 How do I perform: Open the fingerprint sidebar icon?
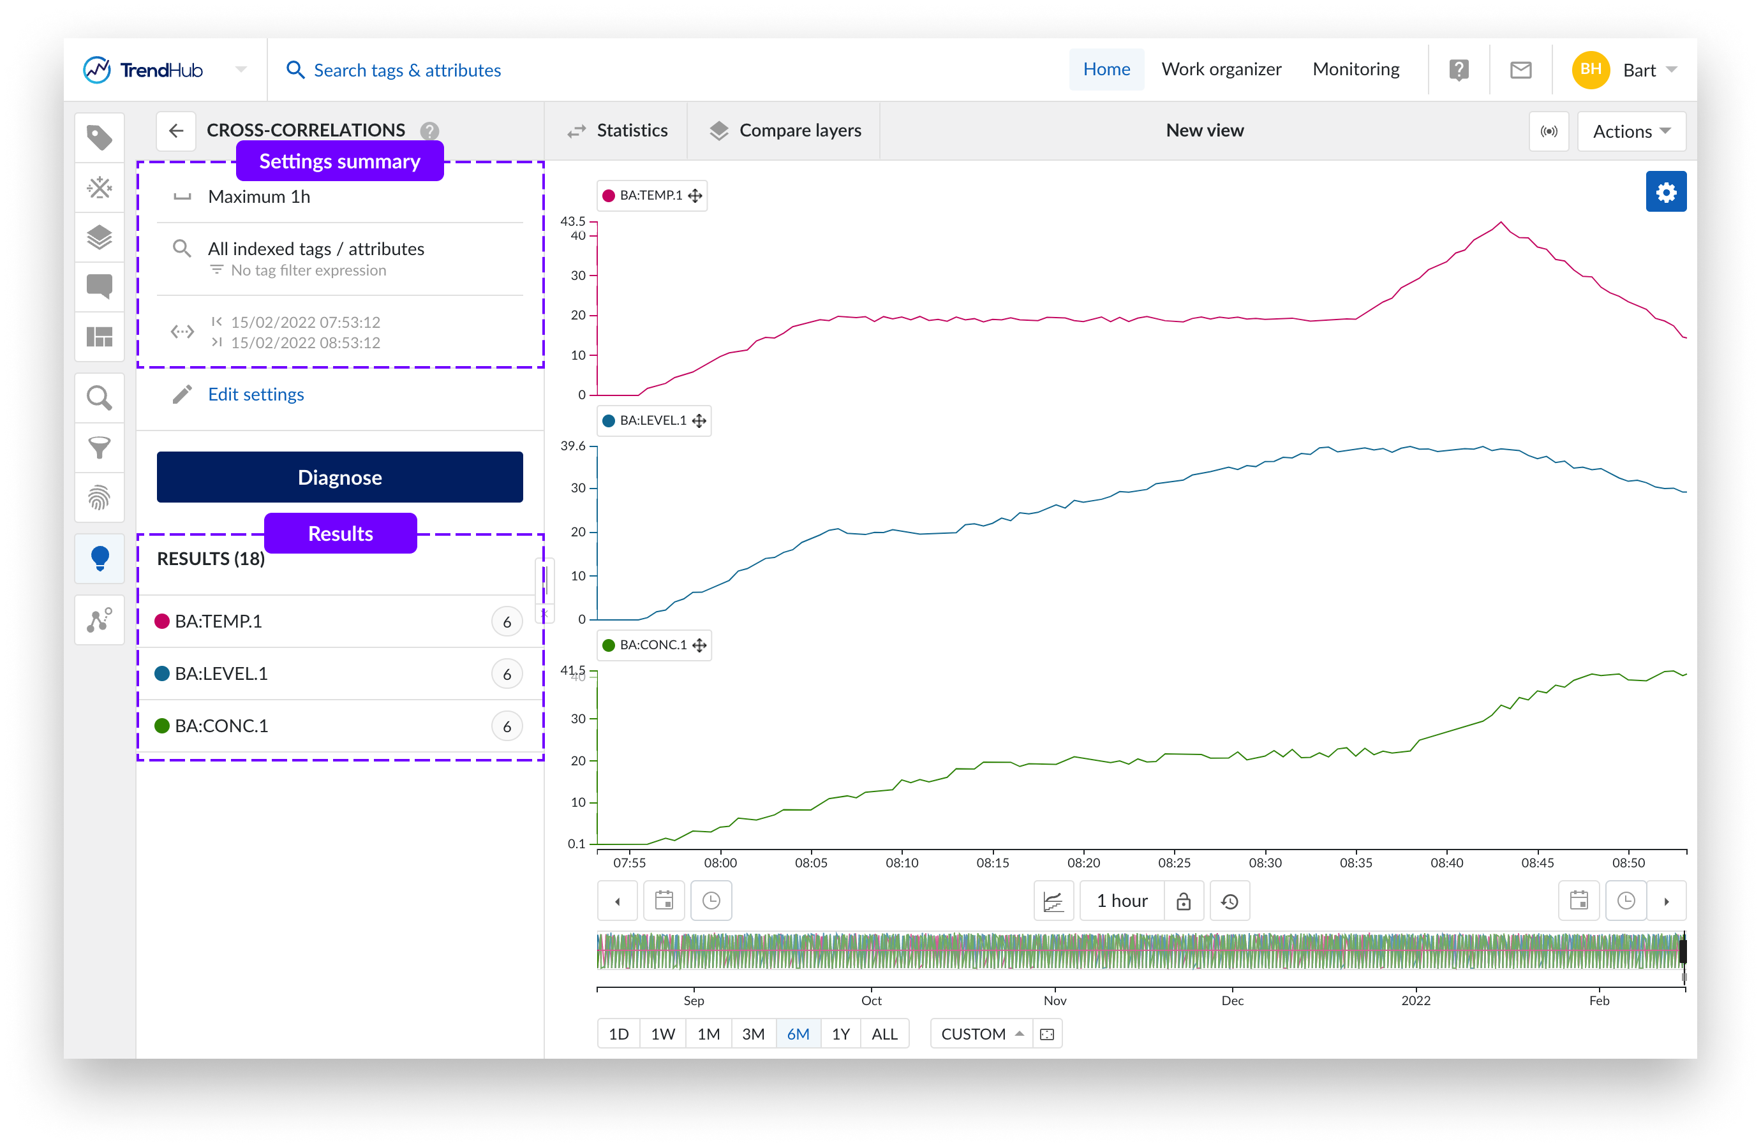coord(99,498)
